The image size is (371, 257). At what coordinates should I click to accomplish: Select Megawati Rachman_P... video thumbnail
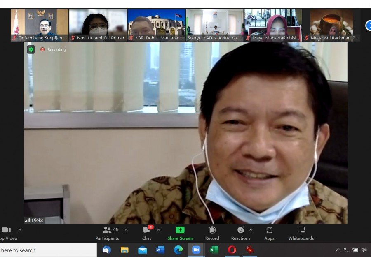(x=332, y=25)
